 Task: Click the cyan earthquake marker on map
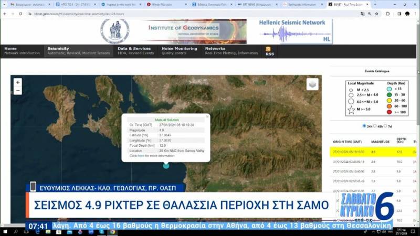tap(166, 166)
